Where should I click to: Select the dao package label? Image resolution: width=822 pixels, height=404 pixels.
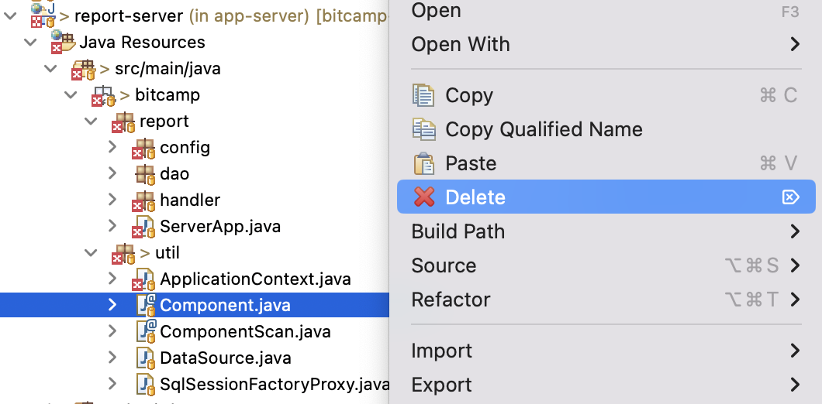pyautogui.click(x=174, y=173)
